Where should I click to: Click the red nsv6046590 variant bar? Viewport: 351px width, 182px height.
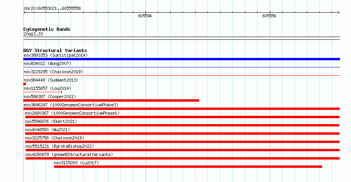coord(183,134)
